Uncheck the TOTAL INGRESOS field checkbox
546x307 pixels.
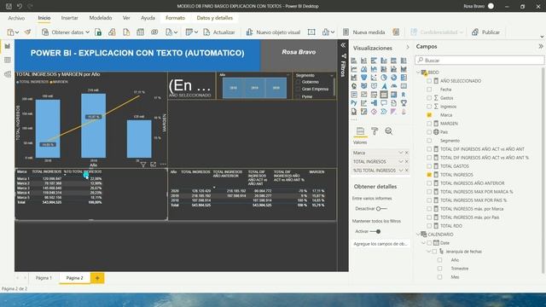tap(429, 175)
